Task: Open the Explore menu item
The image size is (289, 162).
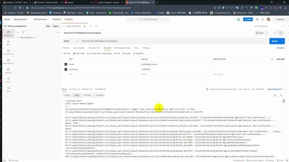Action: pyautogui.click(x=69, y=19)
